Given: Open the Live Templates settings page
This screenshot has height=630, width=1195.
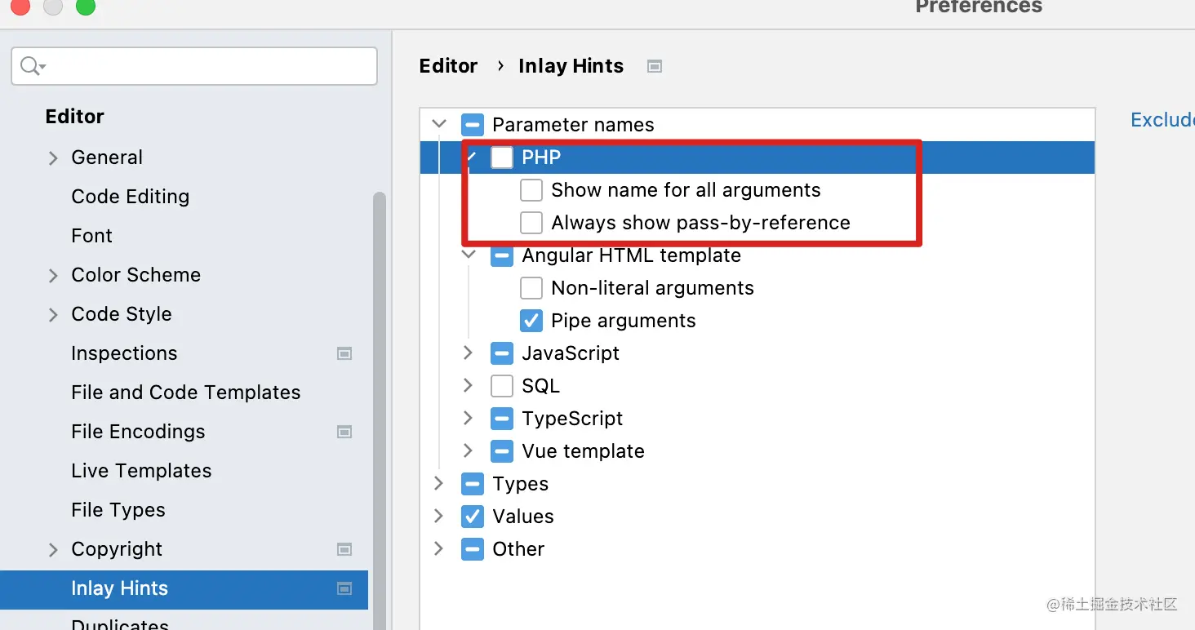Looking at the screenshot, I should 141,471.
